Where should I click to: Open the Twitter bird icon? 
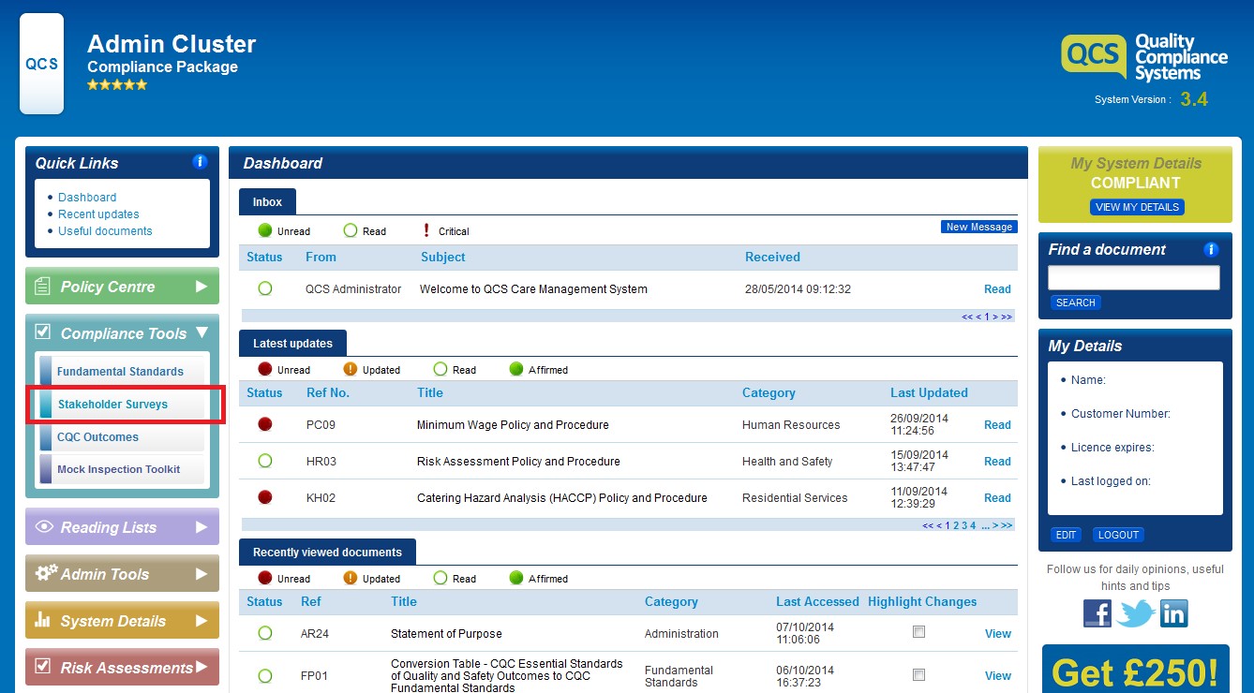point(1135,613)
